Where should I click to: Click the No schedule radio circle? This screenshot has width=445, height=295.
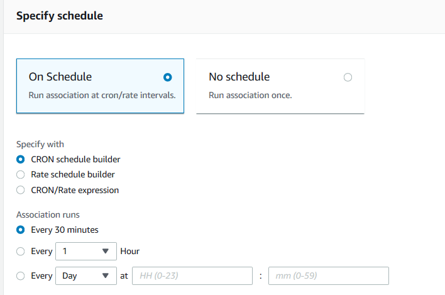click(348, 77)
